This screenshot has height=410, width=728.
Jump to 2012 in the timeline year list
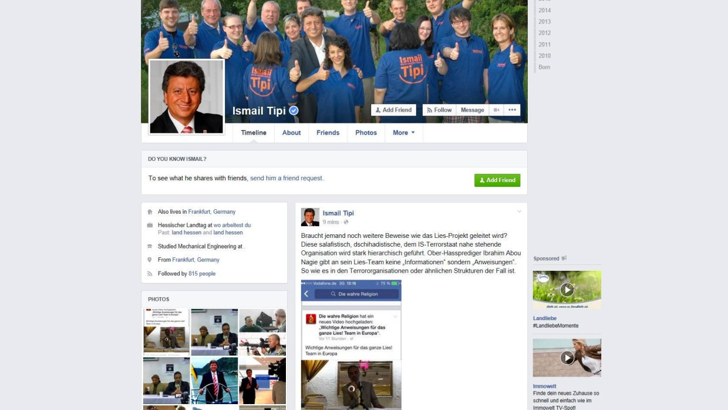pyautogui.click(x=544, y=33)
